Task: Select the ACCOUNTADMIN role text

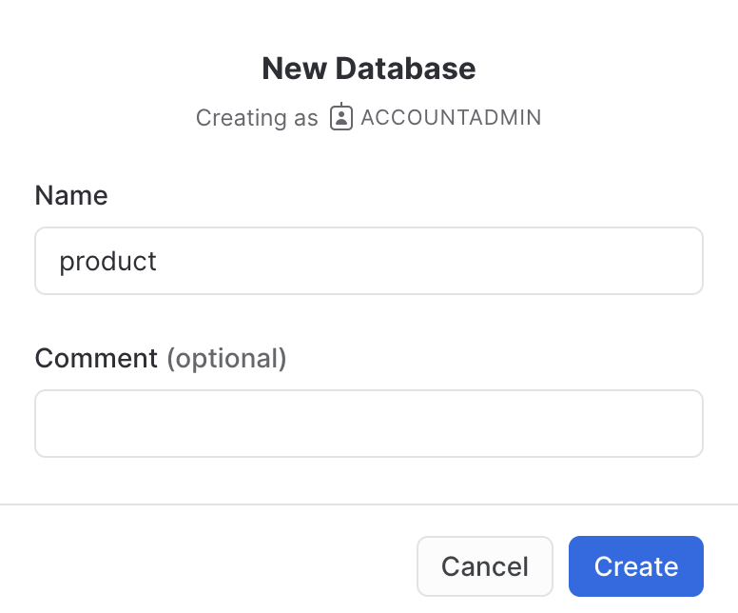Action: (x=451, y=117)
